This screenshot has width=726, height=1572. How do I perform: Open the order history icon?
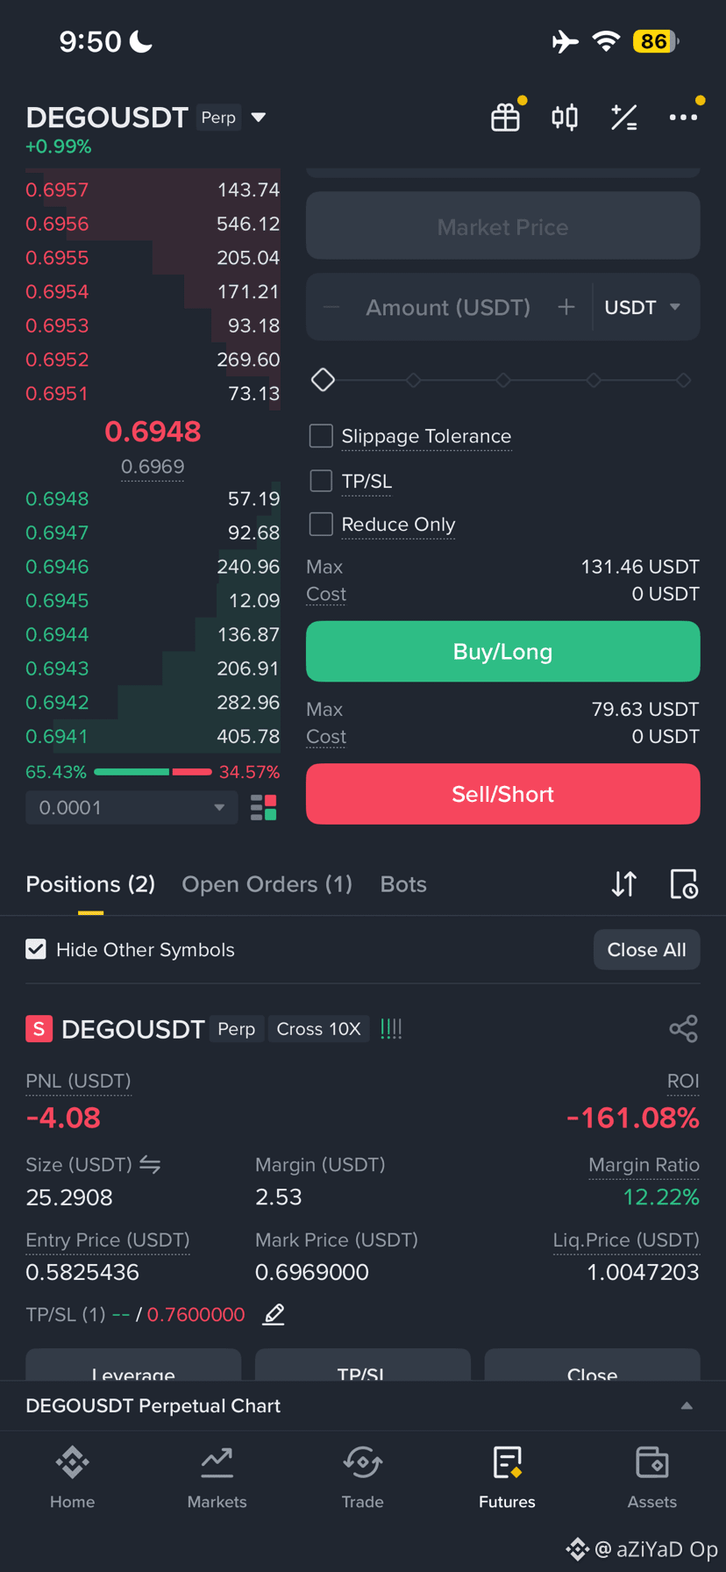pyautogui.click(x=683, y=884)
